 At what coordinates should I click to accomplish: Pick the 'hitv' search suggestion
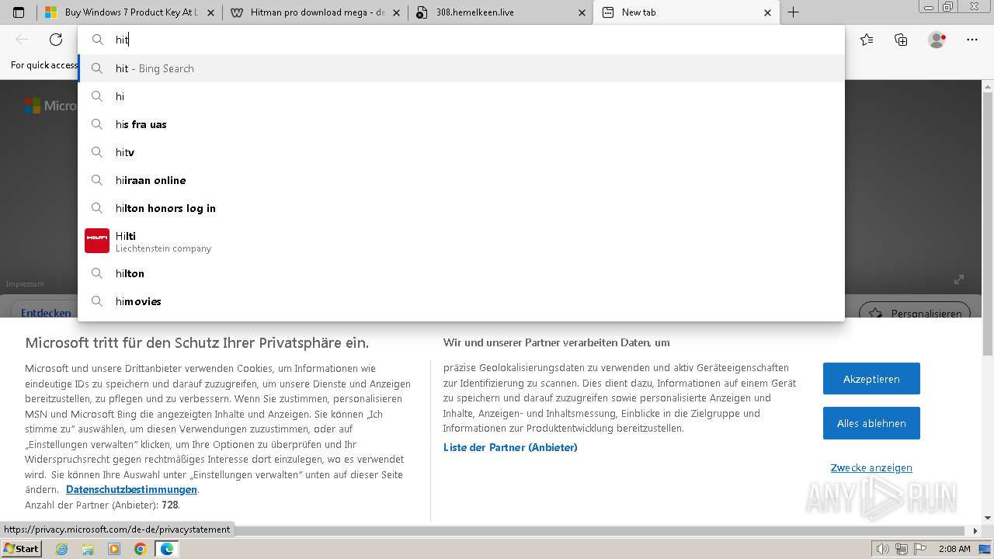point(461,152)
